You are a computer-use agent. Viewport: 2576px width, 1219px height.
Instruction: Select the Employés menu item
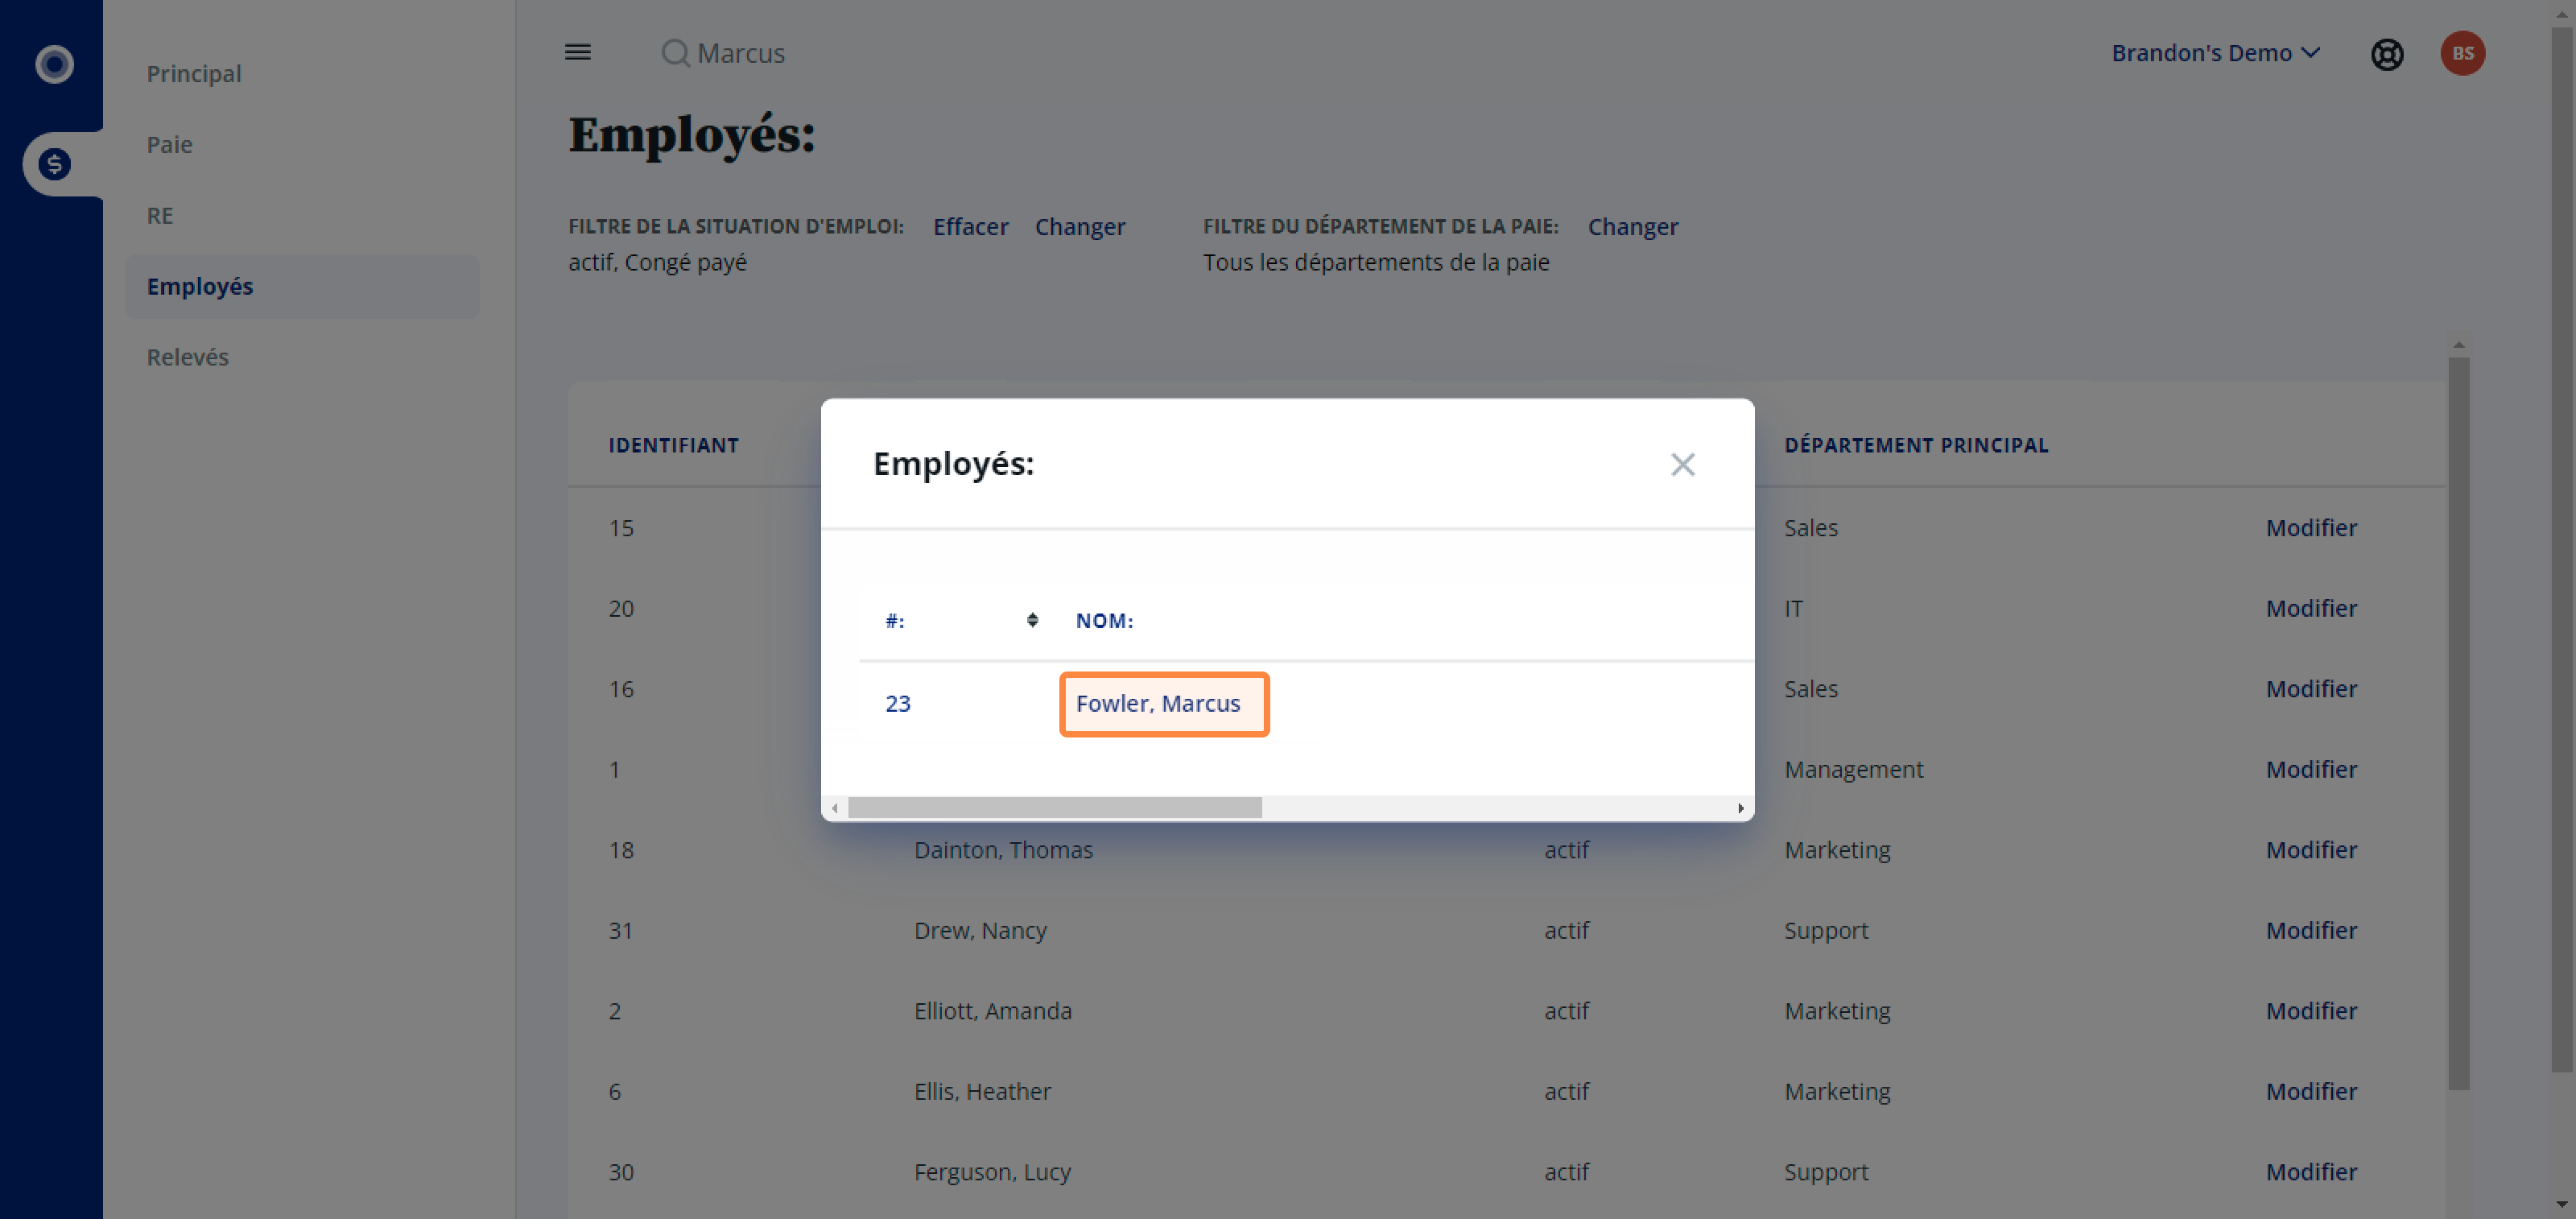coord(302,286)
